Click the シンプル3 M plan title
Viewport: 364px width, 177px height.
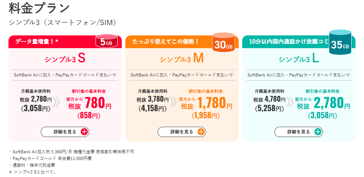pyautogui.click(x=182, y=59)
